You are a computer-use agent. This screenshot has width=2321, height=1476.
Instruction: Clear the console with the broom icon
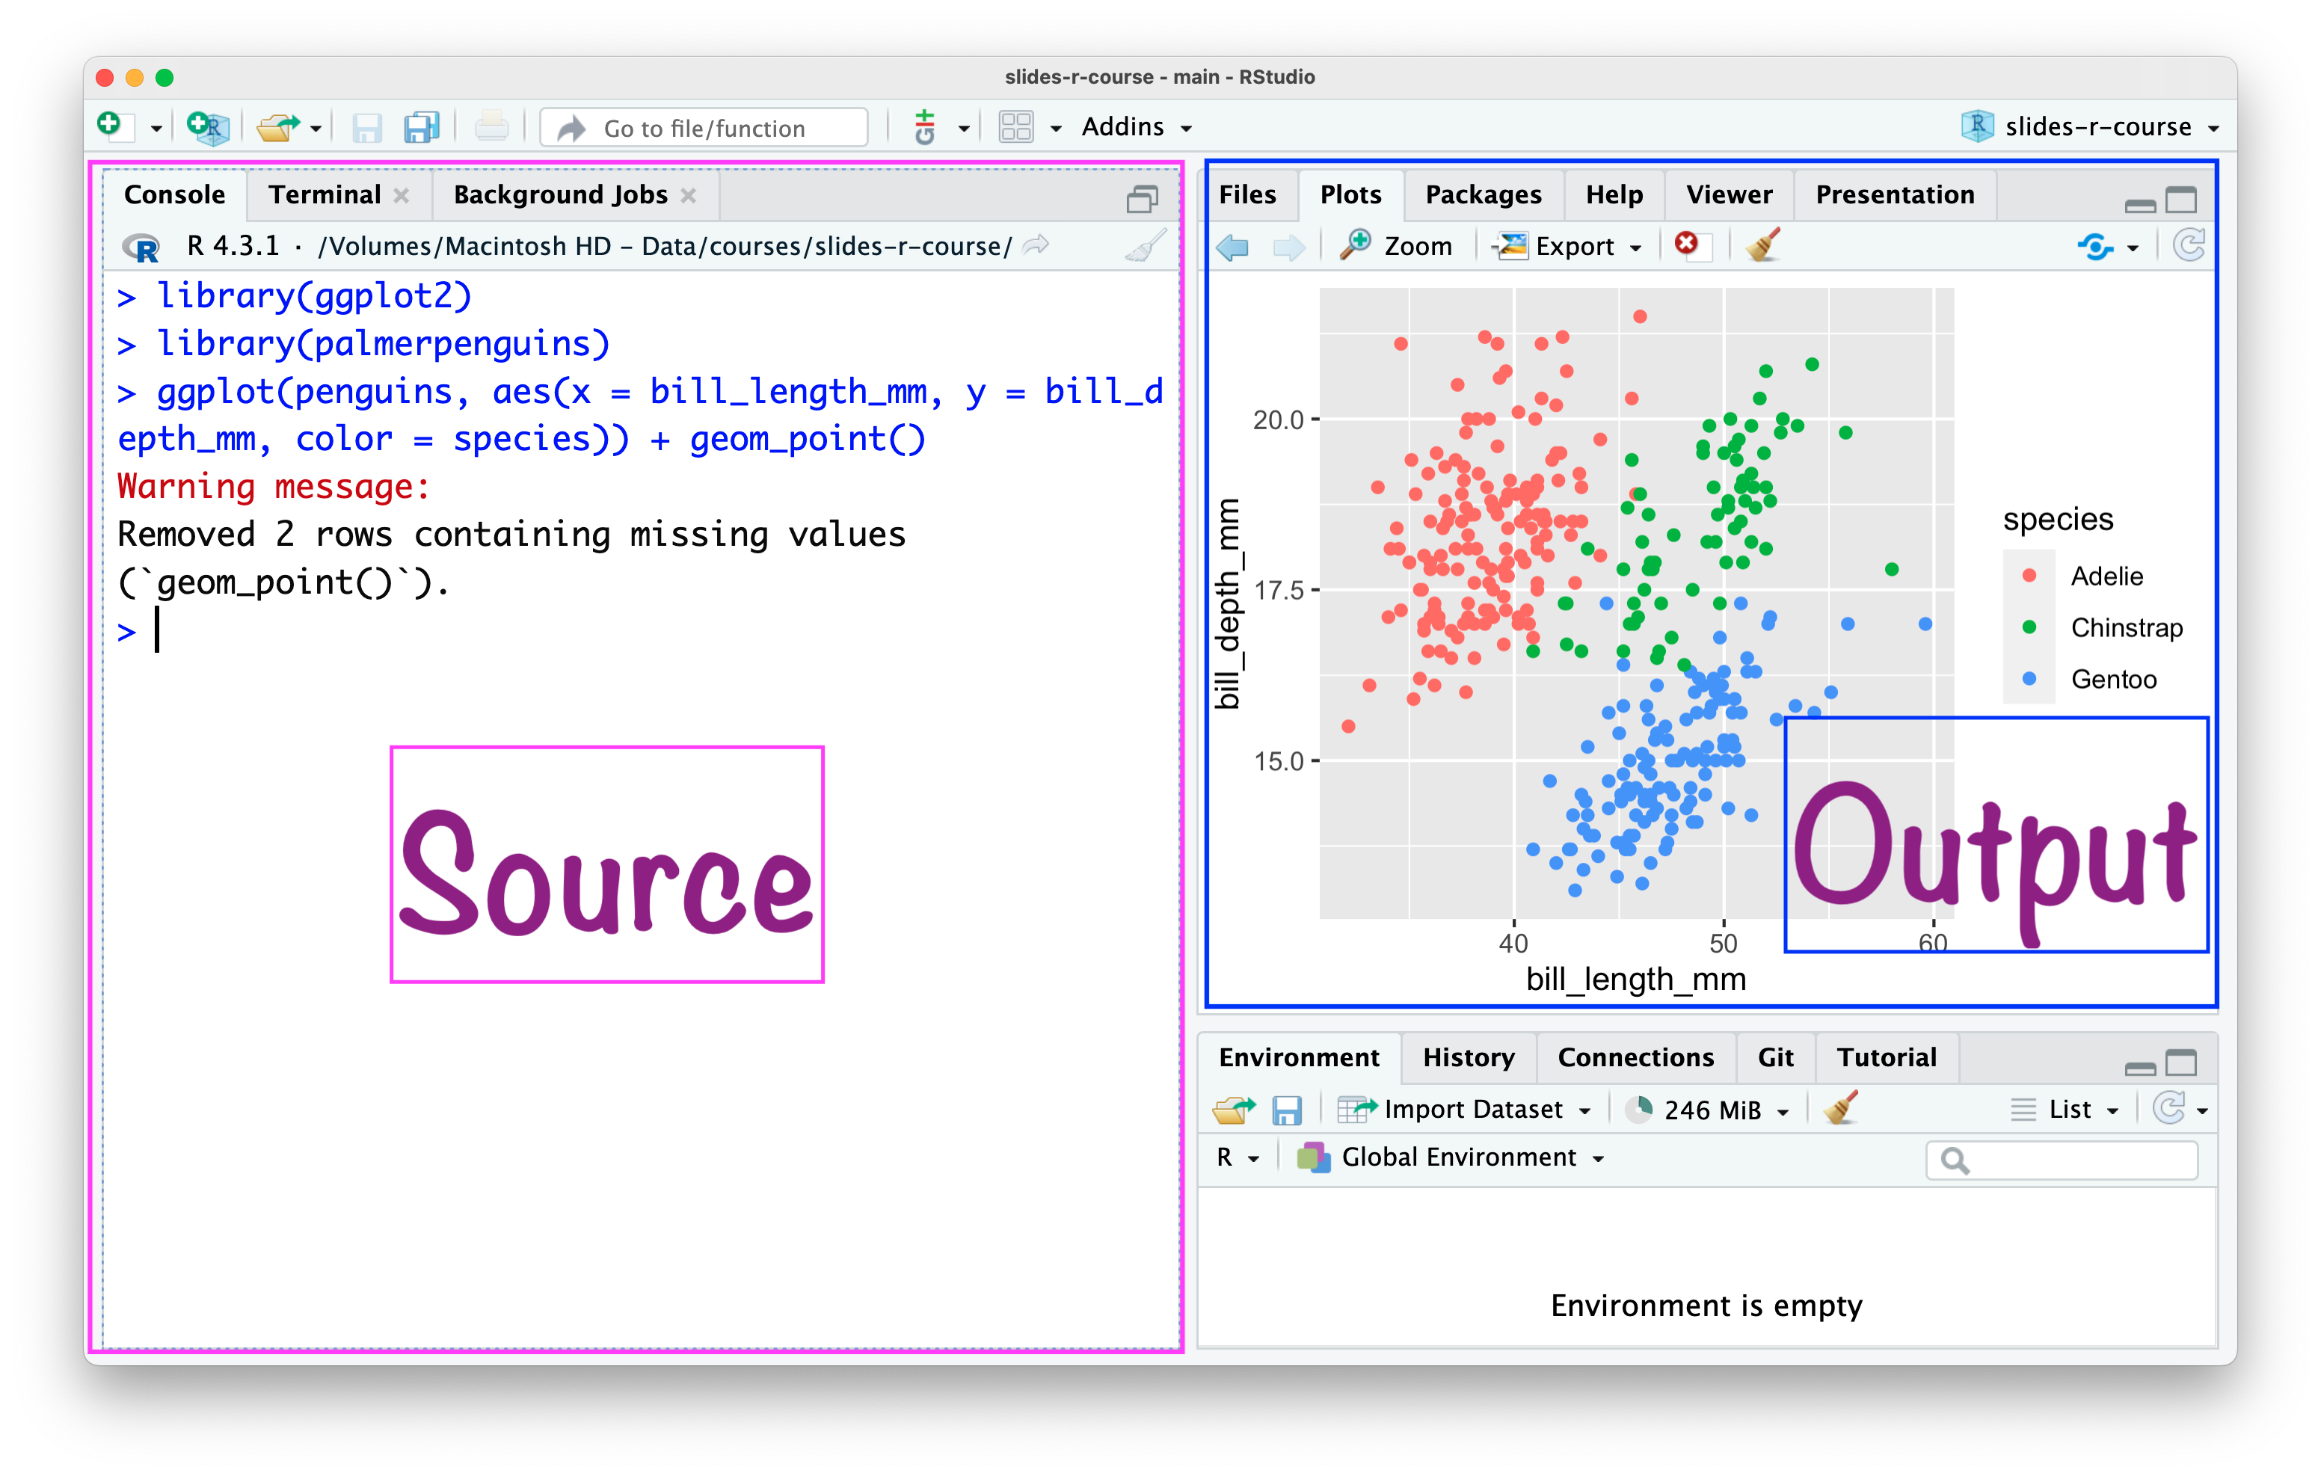(x=1145, y=247)
